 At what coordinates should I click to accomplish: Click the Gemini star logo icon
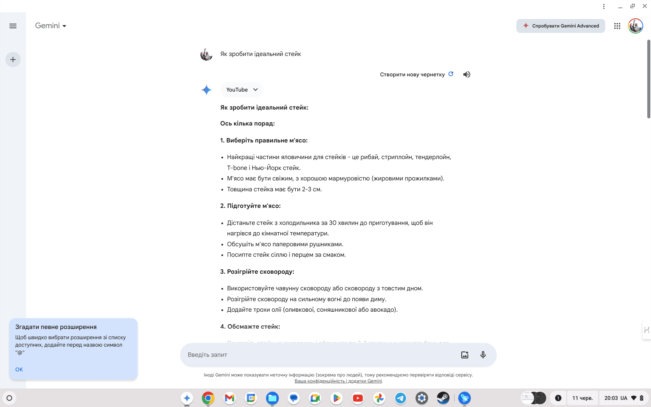[206, 90]
